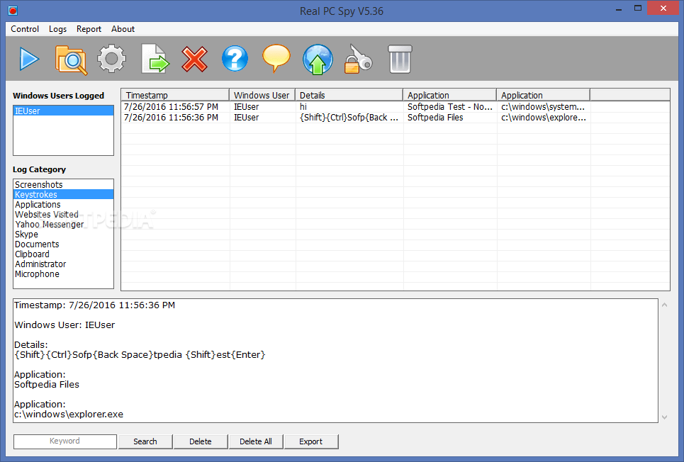Minimize the Real PC Spy window
Viewport: 684px width, 462px height.
[x=619, y=9]
